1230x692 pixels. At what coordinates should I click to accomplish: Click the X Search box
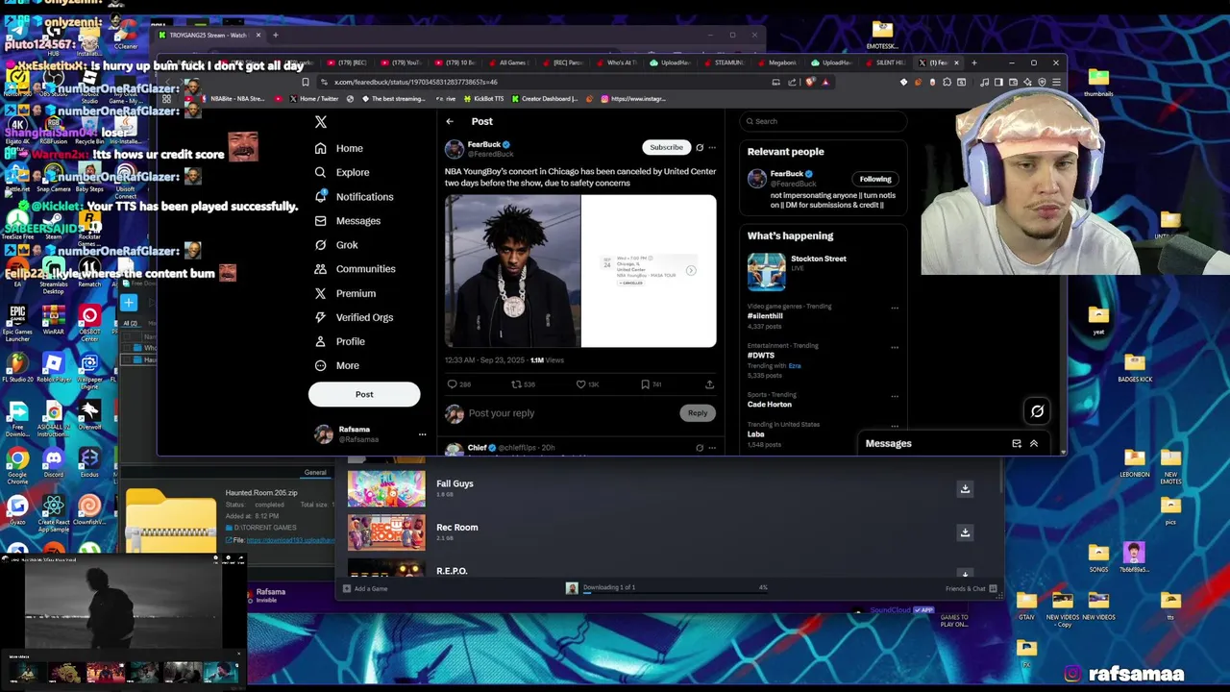[x=824, y=121]
